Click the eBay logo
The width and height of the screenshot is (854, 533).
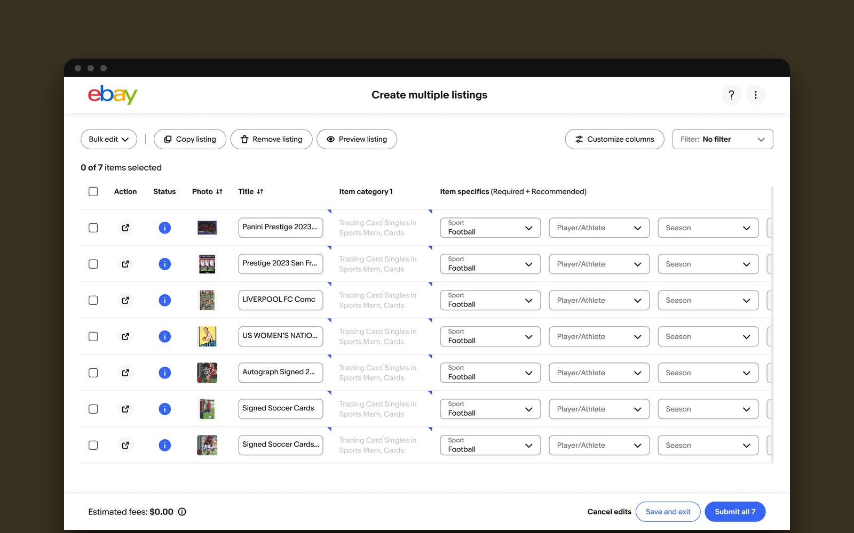[x=113, y=95]
